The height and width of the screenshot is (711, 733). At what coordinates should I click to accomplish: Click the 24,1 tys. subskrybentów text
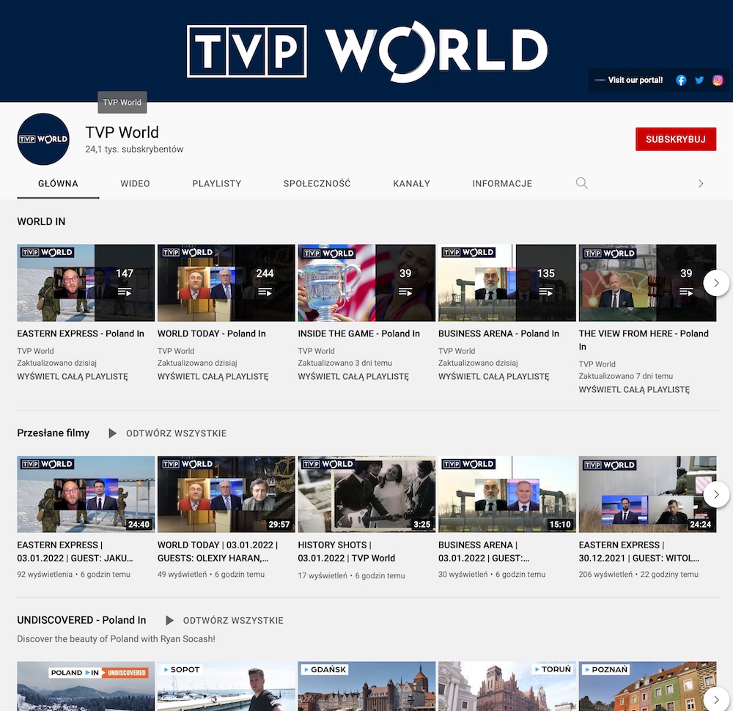(x=134, y=149)
